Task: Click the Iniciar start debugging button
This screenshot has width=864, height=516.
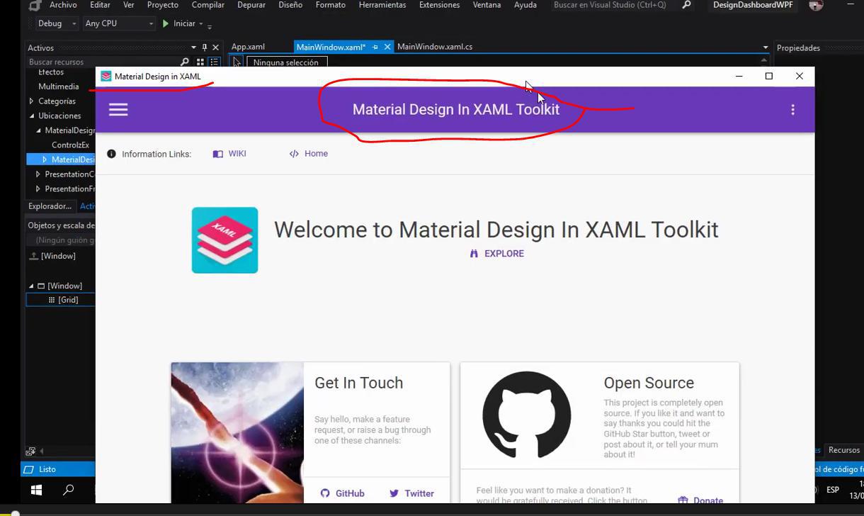Action: tap(178, 23)
